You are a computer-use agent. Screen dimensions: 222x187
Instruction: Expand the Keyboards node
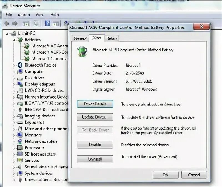point(14,123)
